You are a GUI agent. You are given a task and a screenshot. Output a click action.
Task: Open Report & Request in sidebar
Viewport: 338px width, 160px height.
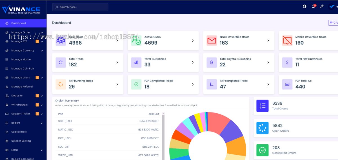23,158
